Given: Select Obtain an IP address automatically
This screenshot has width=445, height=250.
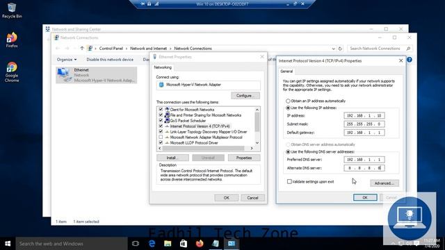Looking at the screenshot, I should point(288,101).
